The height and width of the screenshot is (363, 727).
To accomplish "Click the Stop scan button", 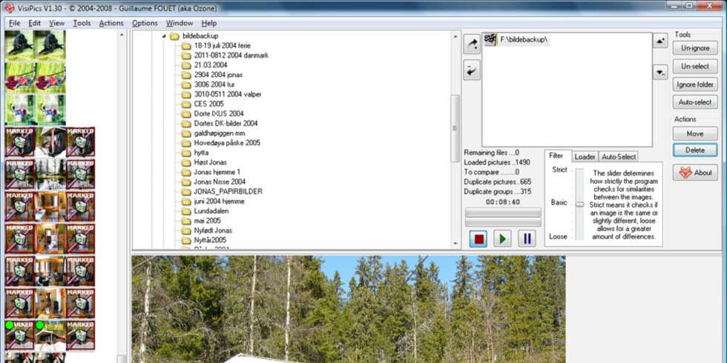I will coord(478,239).
